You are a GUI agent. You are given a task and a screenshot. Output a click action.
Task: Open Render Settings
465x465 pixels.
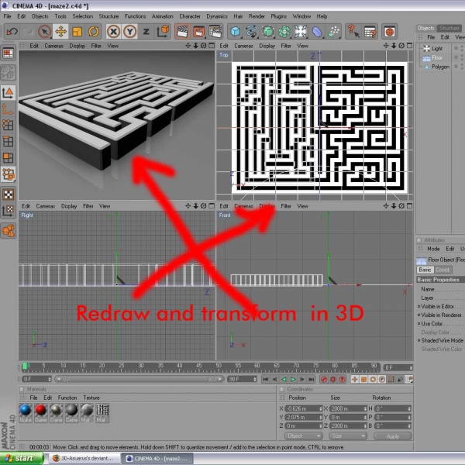tap(215, 32)
